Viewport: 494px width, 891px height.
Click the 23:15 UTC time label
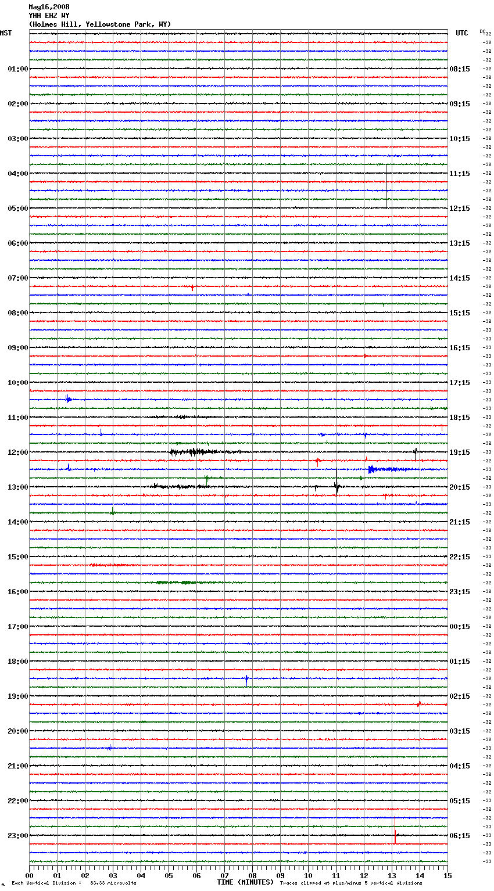(460, 592)
